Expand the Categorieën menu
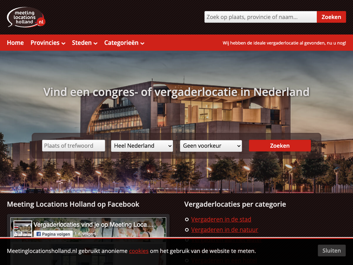The image size is (353, 265). tap(124, 43)
